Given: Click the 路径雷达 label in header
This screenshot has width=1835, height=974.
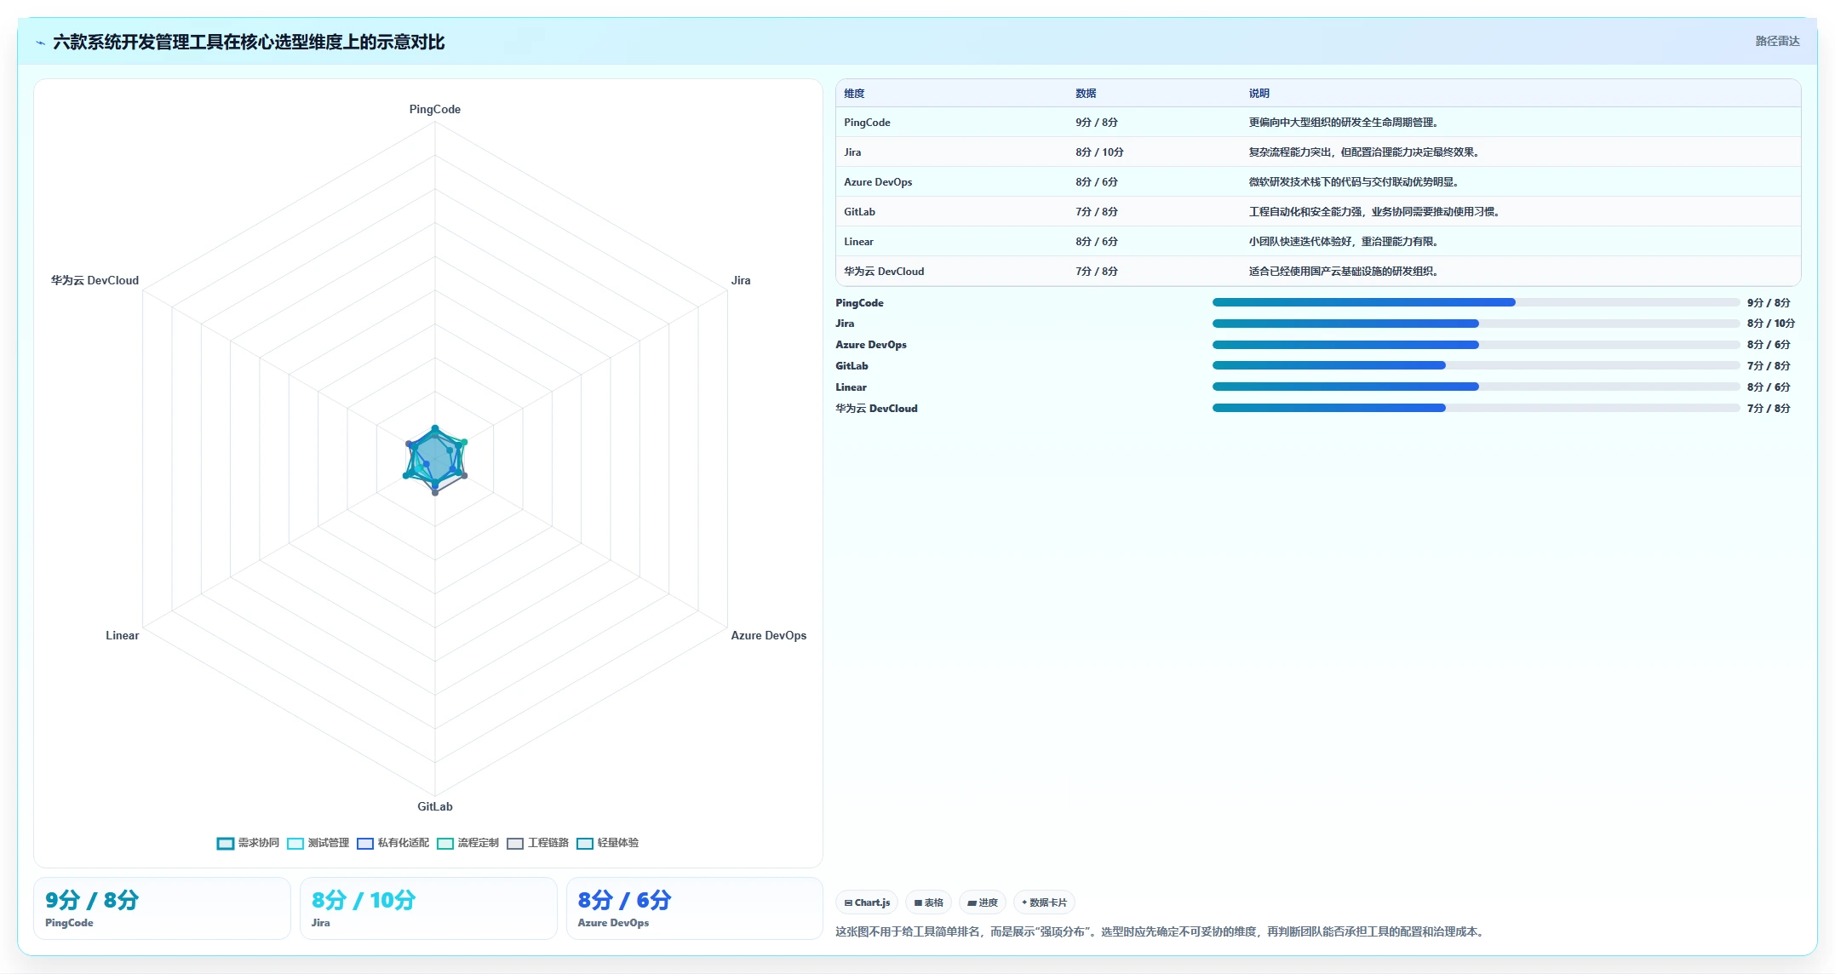Looking at the screenshot, I should [1777, 41].
